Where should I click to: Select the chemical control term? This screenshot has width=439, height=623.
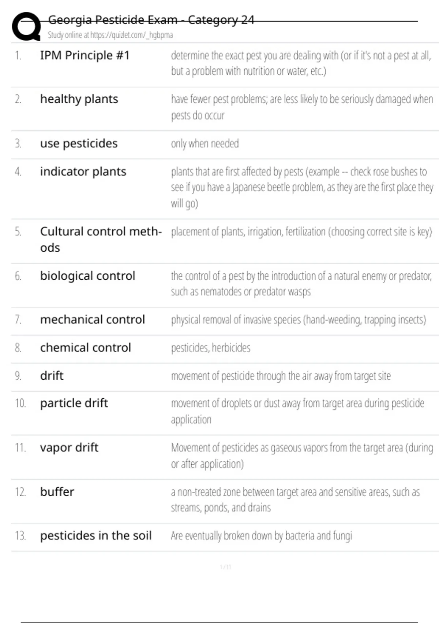(x=85, y=347)
